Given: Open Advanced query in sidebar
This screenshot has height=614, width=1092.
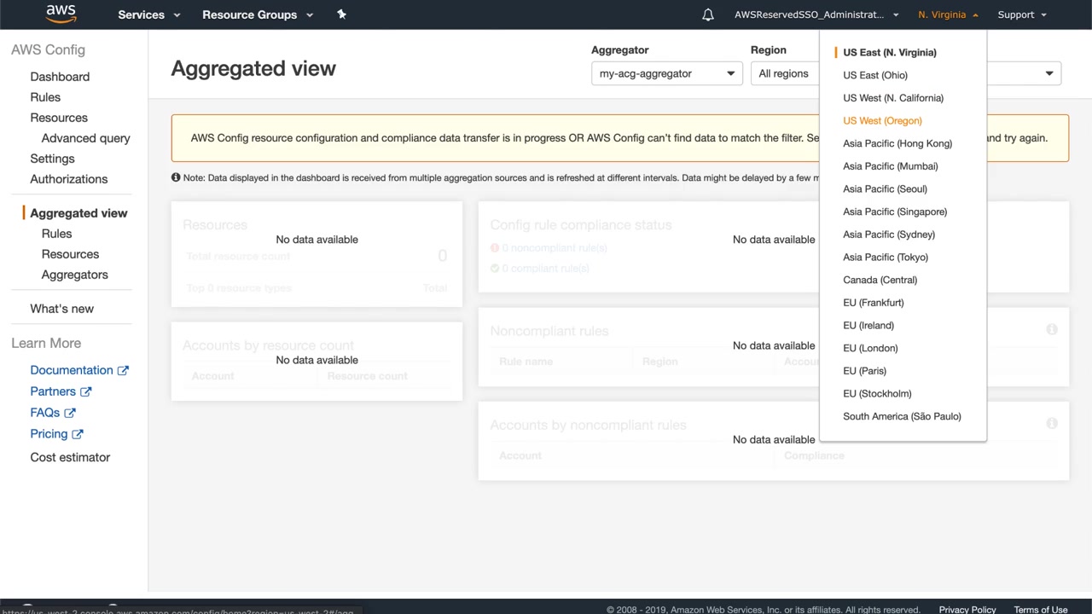Looking at the screenshot, I should tap(85, 138).
